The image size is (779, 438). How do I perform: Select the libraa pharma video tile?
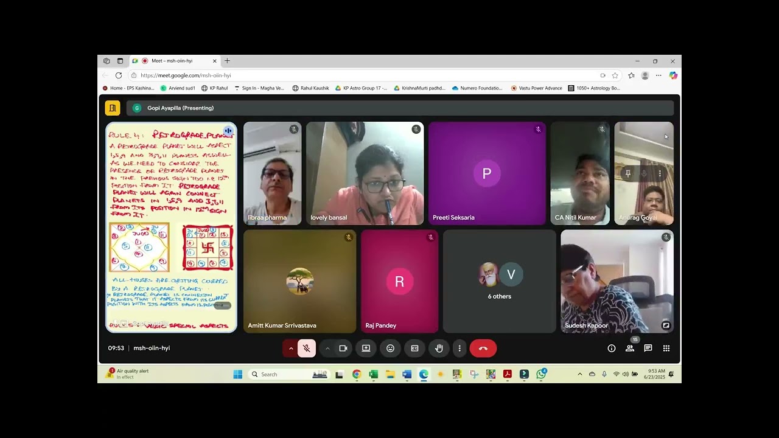point(272,173)
